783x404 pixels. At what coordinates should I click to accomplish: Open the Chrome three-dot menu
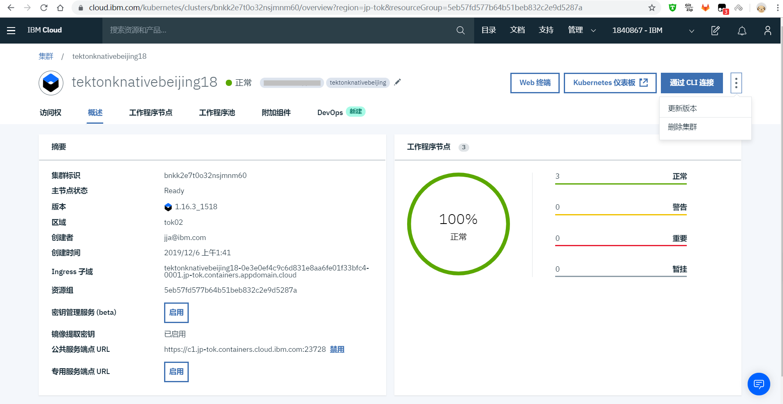point(778,8)
